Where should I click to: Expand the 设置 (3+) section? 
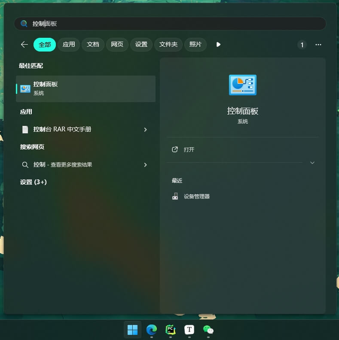click(34, 182)
